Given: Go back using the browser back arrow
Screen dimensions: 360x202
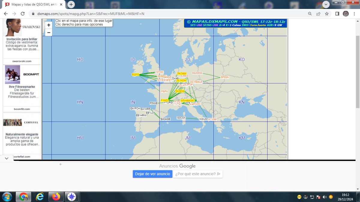Looking at the screenshot, I should [x=6, y=14].
